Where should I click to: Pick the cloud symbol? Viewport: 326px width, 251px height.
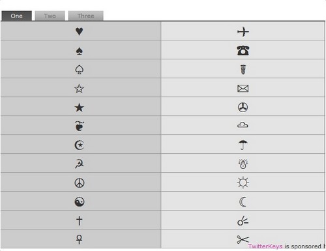(x=243, y=125)
